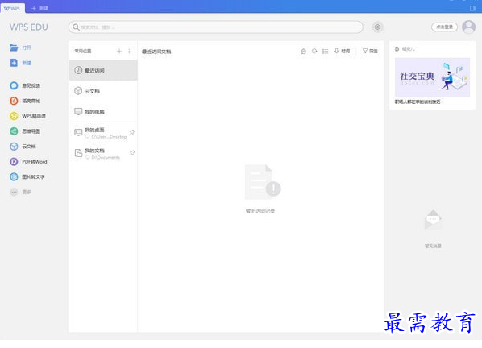
Task: Switch to the WPS home tab
Action: tap(13, 8)
